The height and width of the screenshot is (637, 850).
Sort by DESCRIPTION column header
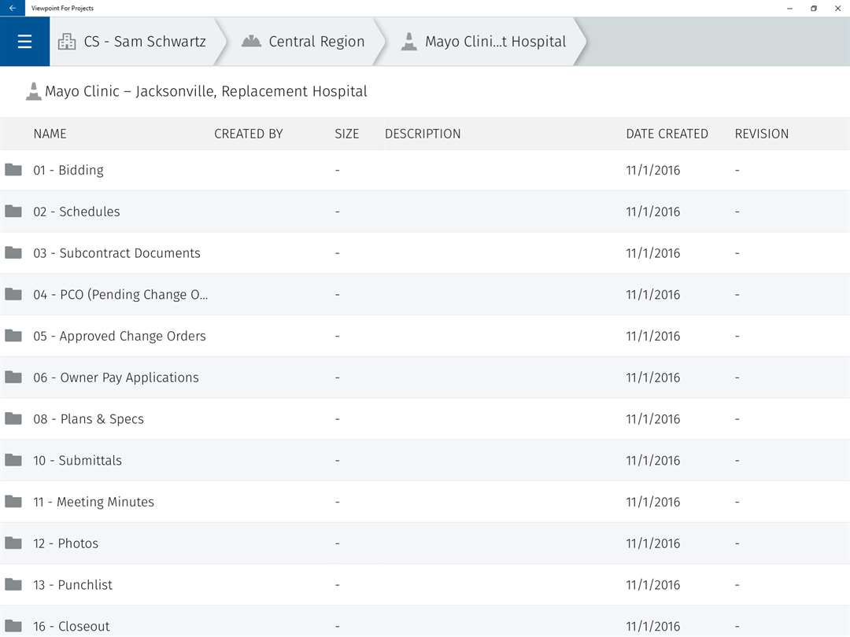pos(423,134)
